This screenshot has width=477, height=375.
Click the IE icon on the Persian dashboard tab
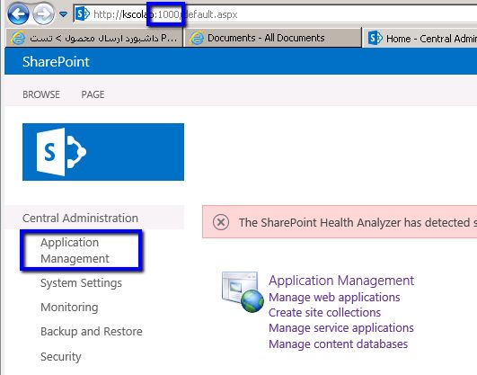coord(18,39)
